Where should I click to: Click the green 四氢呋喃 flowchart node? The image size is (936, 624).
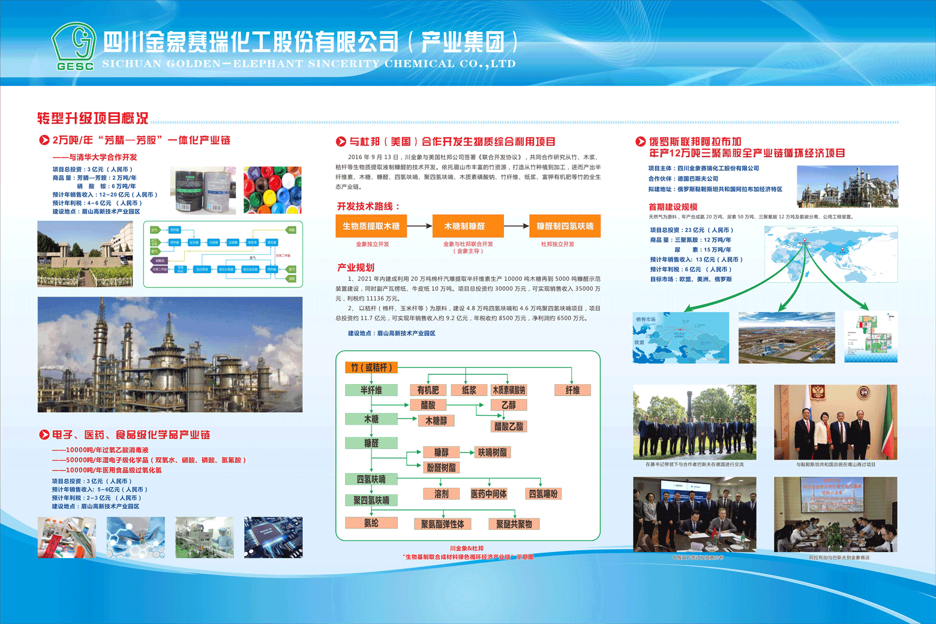point(371,479)
